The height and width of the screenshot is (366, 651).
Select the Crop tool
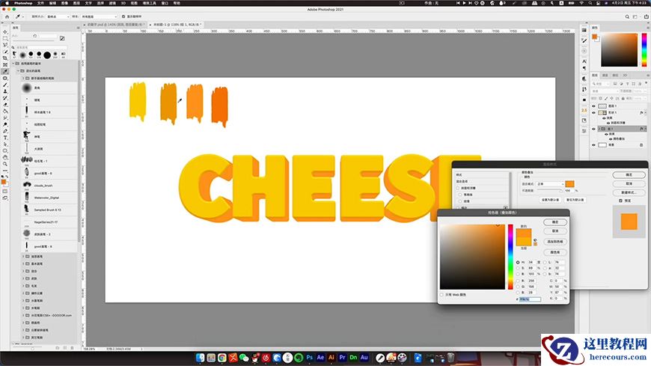pos(5,58)
